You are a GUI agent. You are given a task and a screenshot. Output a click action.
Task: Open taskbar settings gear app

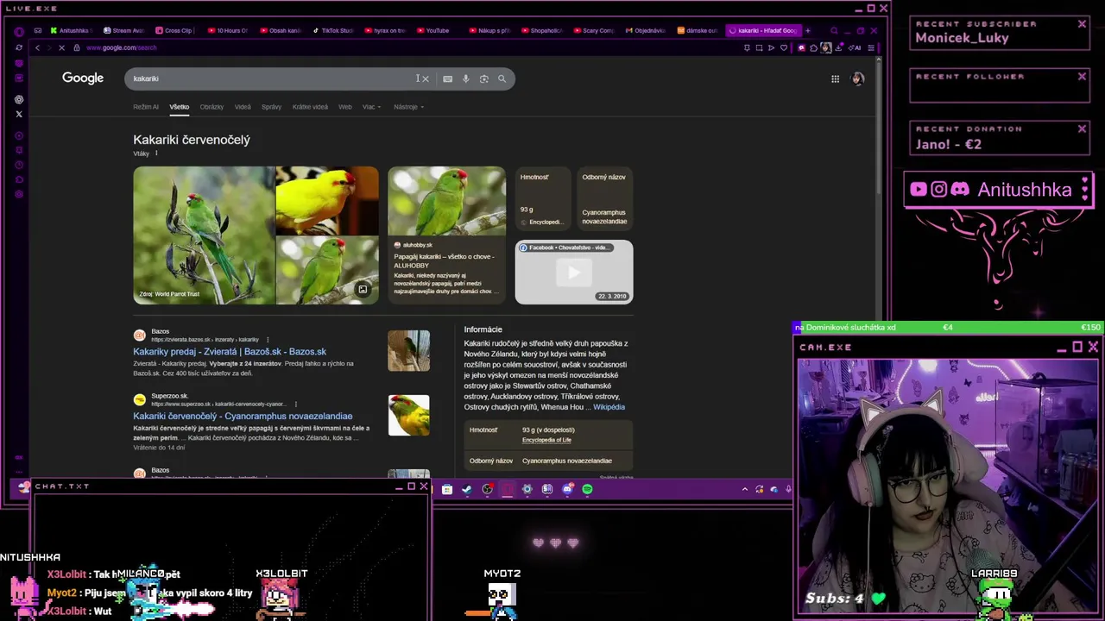(x=527, y=489)
